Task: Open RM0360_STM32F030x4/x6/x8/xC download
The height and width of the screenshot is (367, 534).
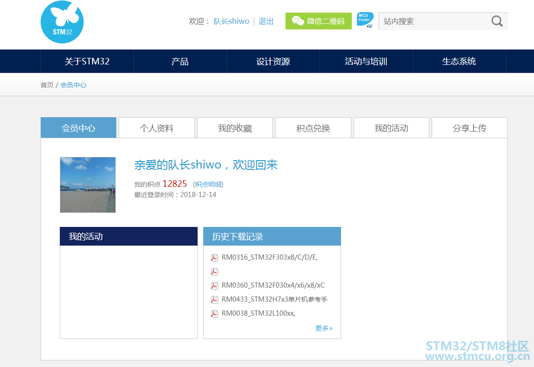Action: click(x=273, y=285)
